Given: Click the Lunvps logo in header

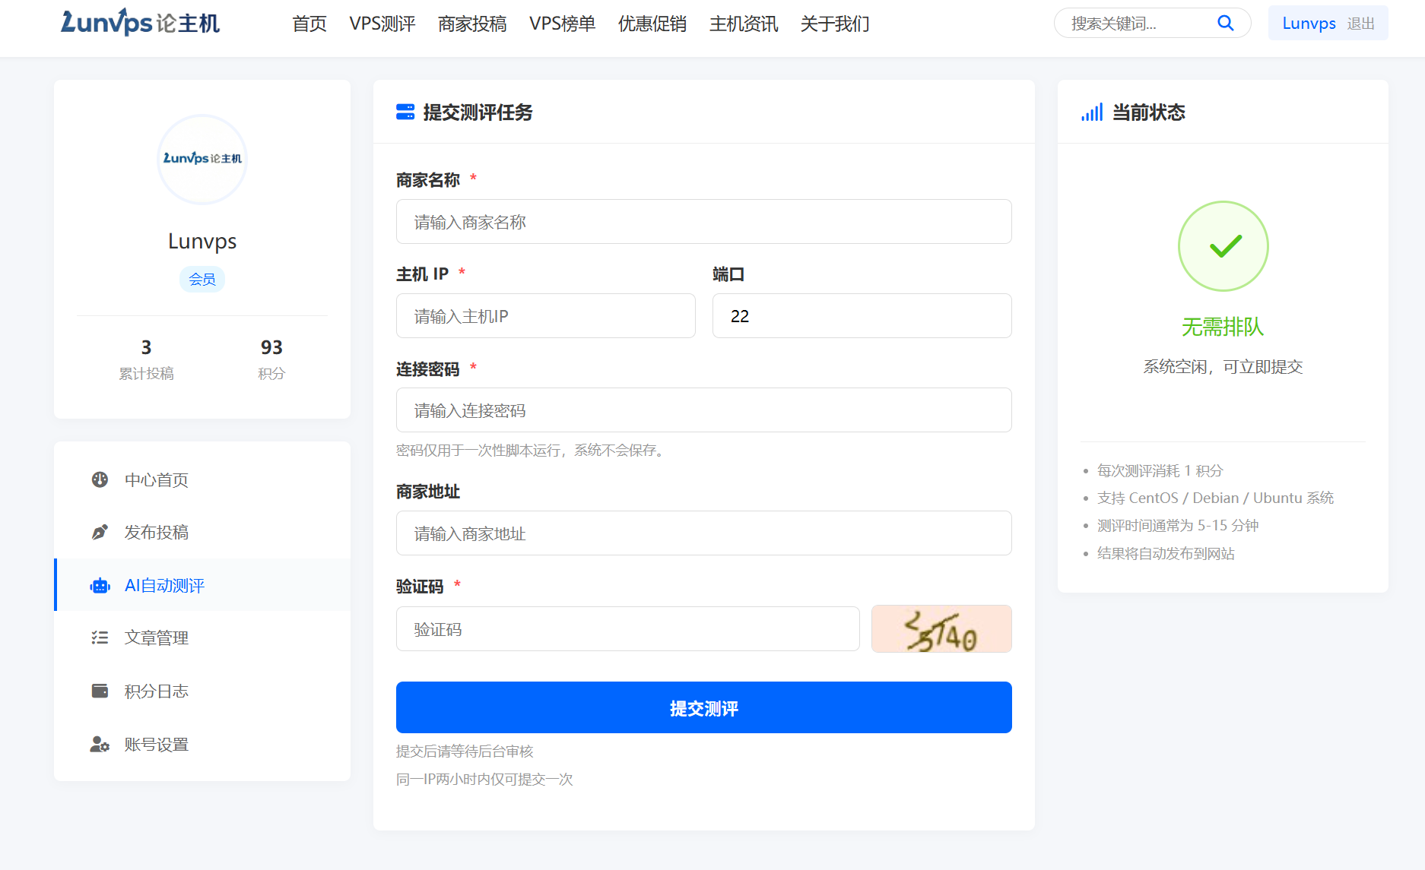Looking at the screenshot, I should 141,23.
